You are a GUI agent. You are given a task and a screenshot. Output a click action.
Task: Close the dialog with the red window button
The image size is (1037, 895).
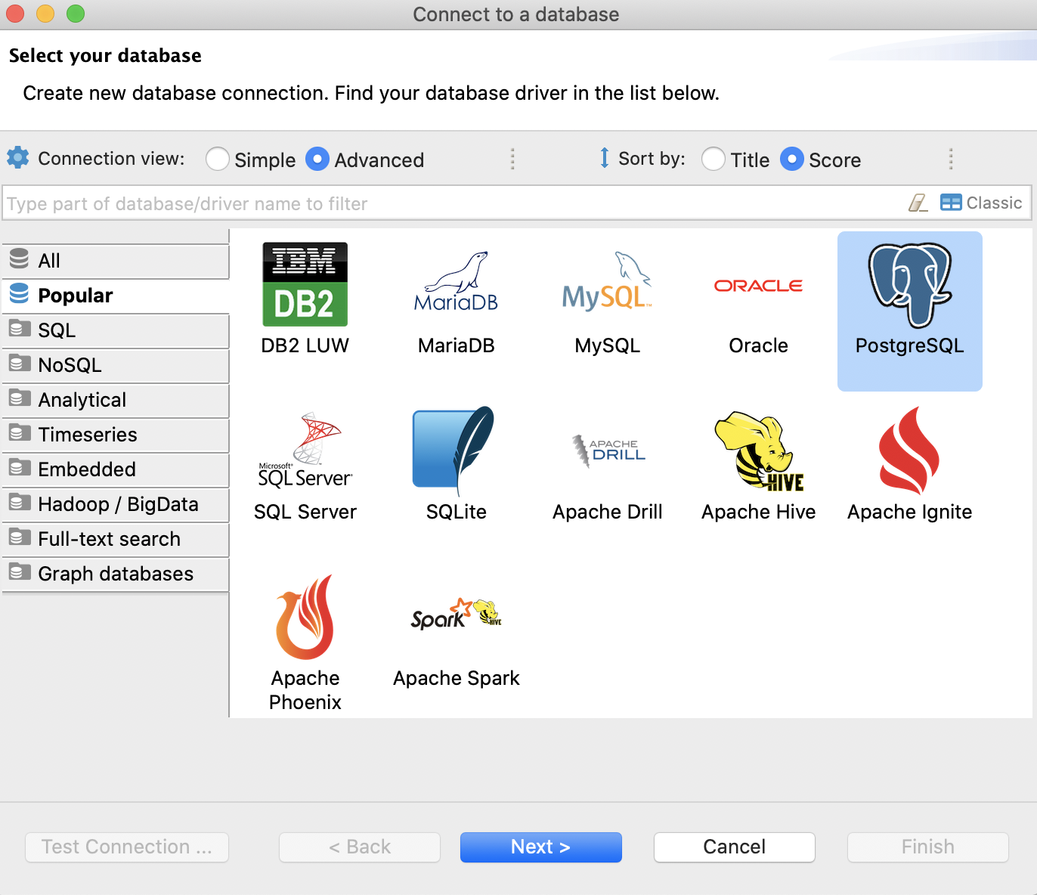(15, 14)
